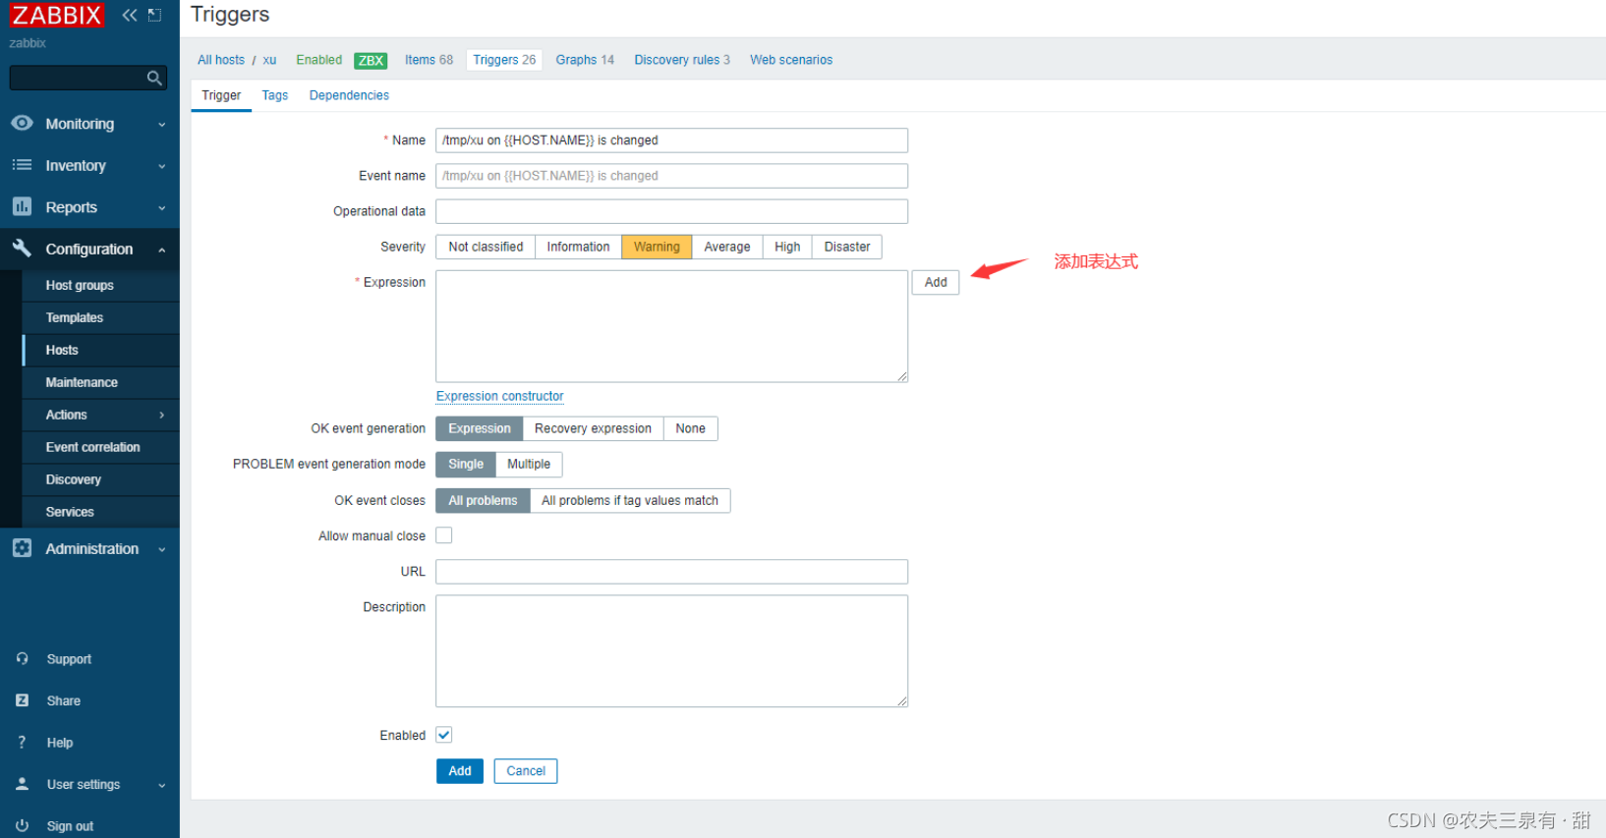Toggle sidebar hide icon next to chevrons

154,15
